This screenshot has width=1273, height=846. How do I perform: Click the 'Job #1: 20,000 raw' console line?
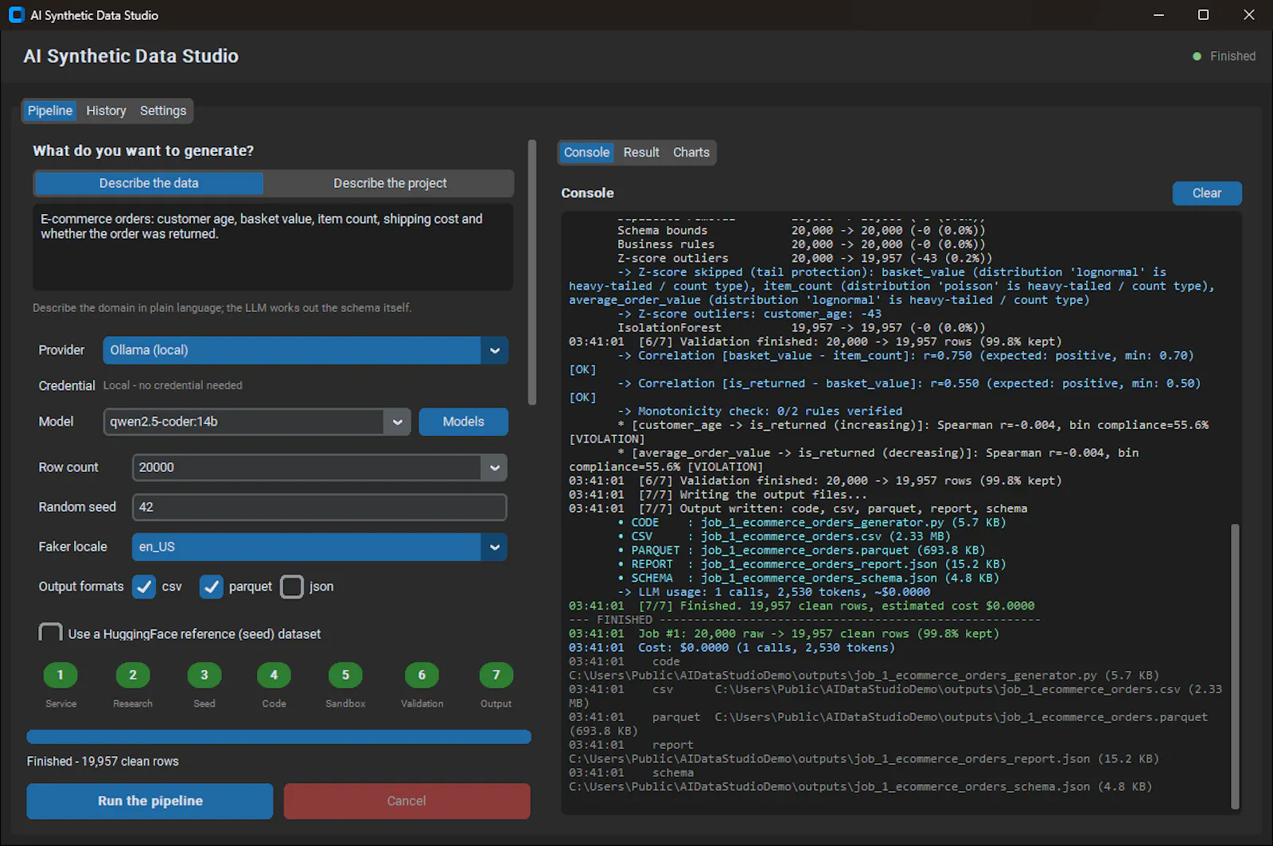click(x=784, y=634)
